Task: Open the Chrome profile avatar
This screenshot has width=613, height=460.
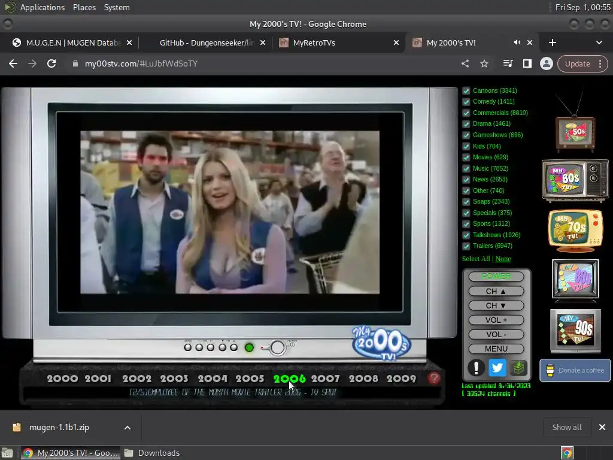Action: [546, 63]
